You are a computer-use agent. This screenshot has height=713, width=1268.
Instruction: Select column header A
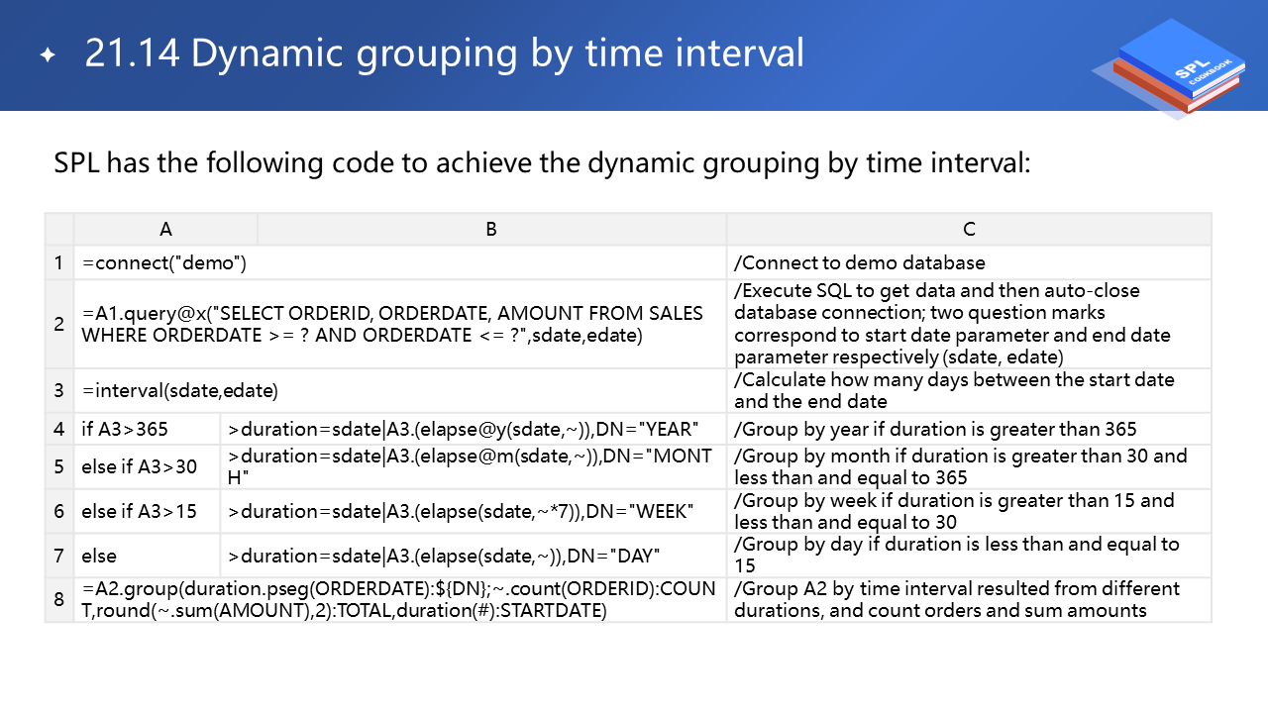[165, 229]
